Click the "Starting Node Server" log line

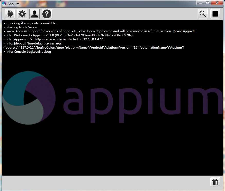tap(21, 27)
